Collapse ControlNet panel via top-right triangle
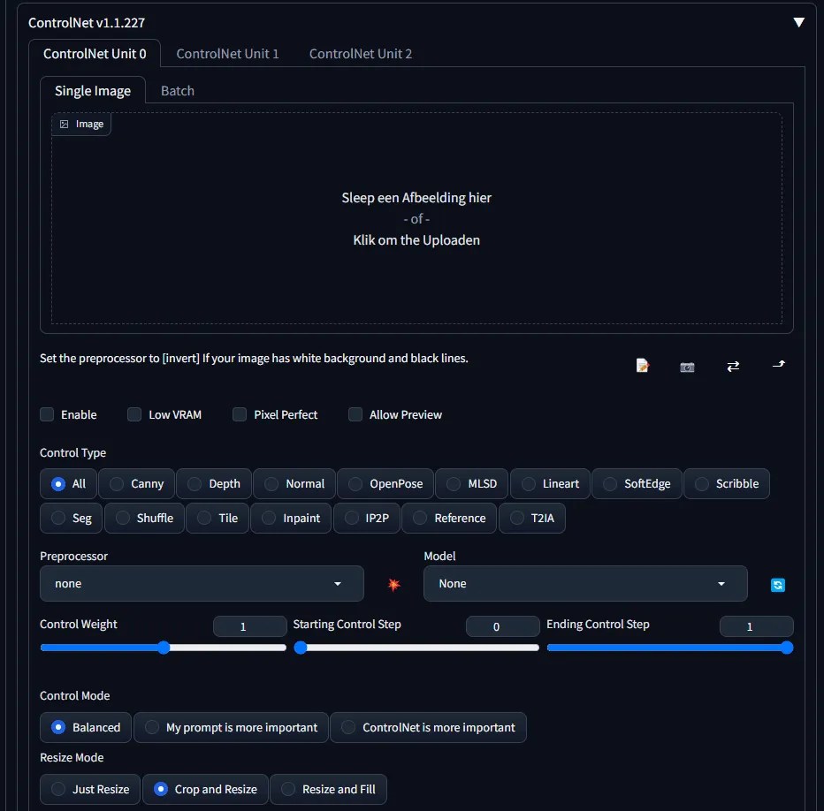824x811 pixels. 798,21
